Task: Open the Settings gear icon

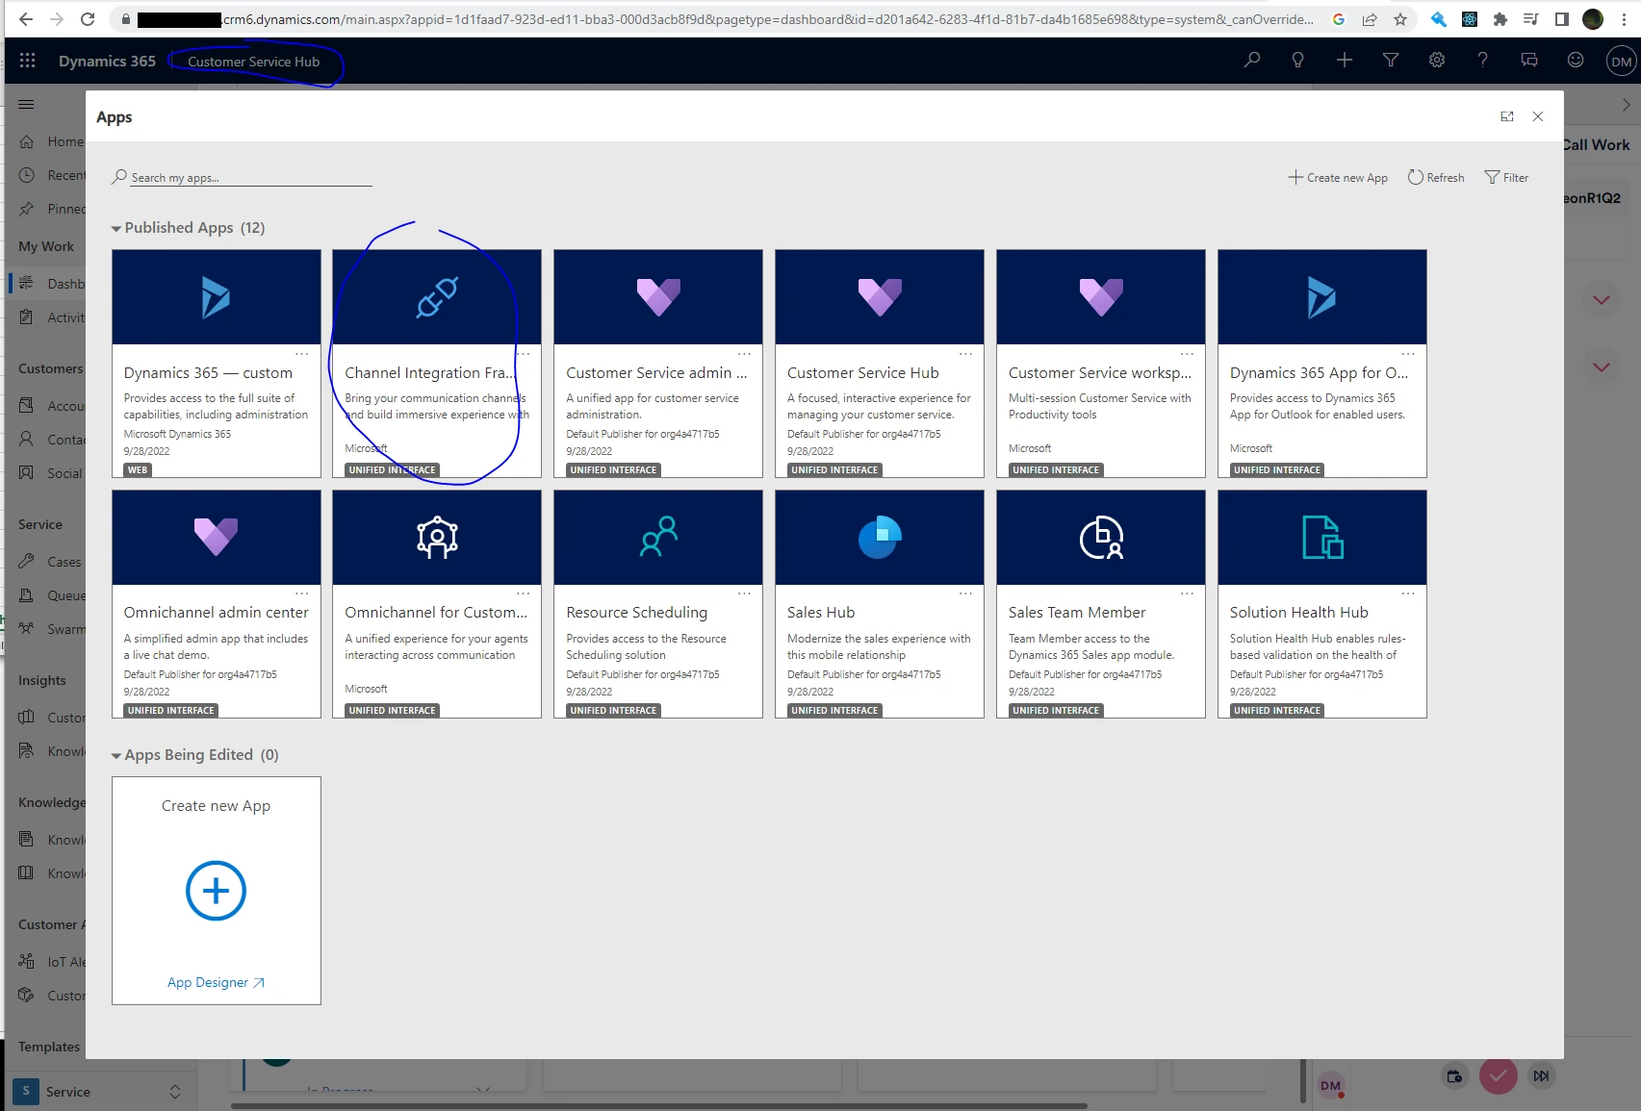Action: point(1437,61)
